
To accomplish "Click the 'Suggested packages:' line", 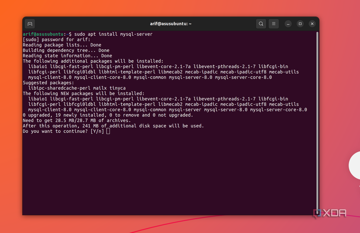I will 48,83.
